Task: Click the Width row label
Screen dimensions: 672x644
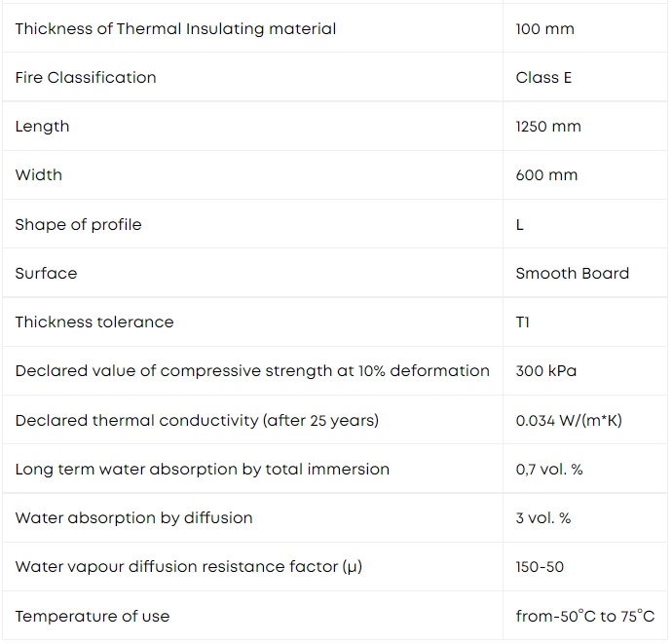Action: click(39, 175)
